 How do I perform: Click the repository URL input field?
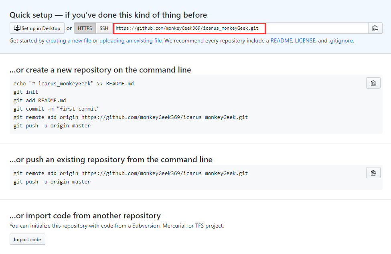[x=240, y=28]
